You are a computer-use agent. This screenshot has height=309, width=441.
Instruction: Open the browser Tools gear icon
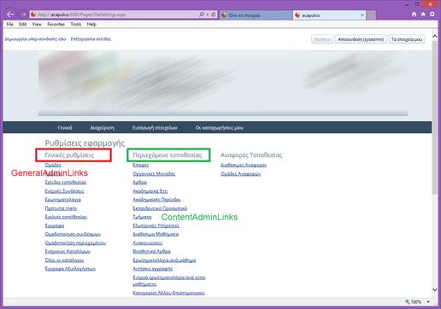[432, 15]
